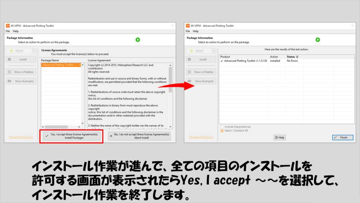
Task: Click Show Examples eye button in results window
Action: (201, 81)
